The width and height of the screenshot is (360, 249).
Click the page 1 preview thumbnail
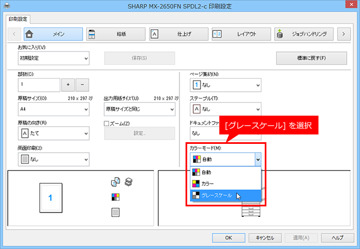[51, 198]
